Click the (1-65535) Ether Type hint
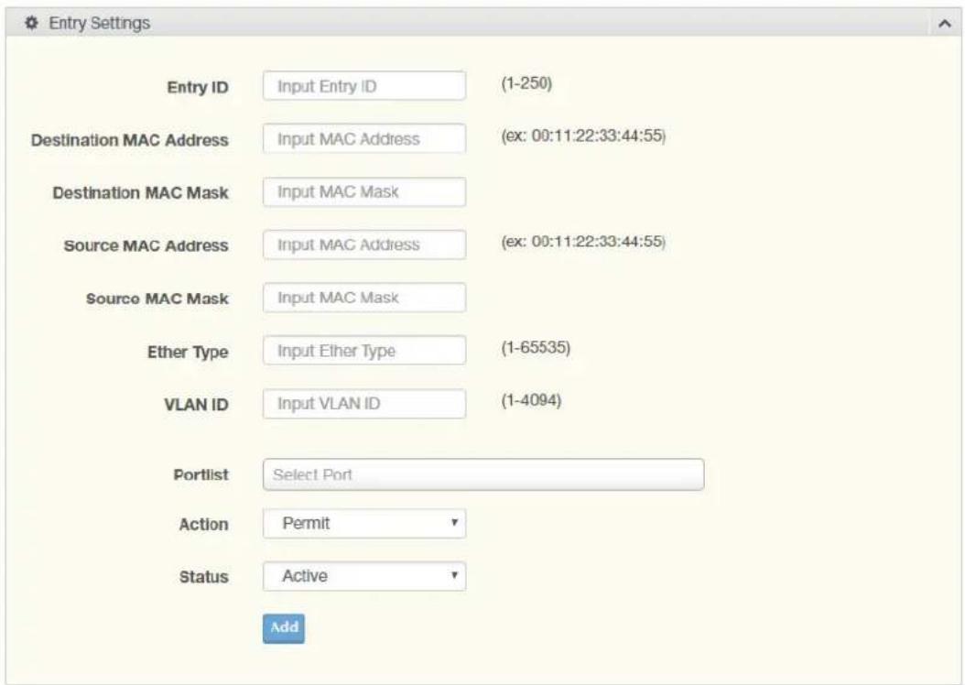The image size is (965, 685). click(536, 348)
